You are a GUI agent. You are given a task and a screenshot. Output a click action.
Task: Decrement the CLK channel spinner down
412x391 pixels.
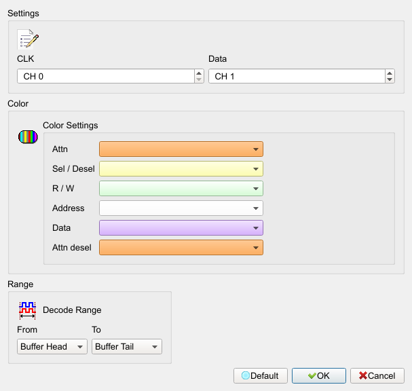(199, 79)
